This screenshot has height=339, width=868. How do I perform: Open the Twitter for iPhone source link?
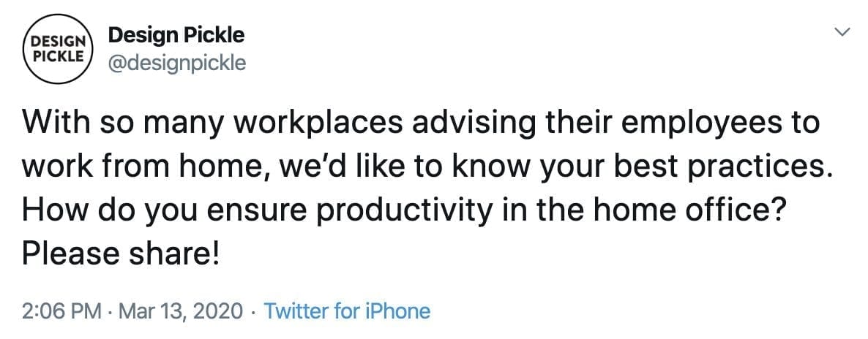click(x=347, y=311)
